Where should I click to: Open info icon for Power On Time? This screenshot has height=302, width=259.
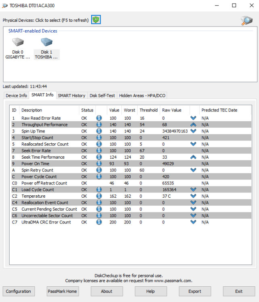[x=99, y=163]
